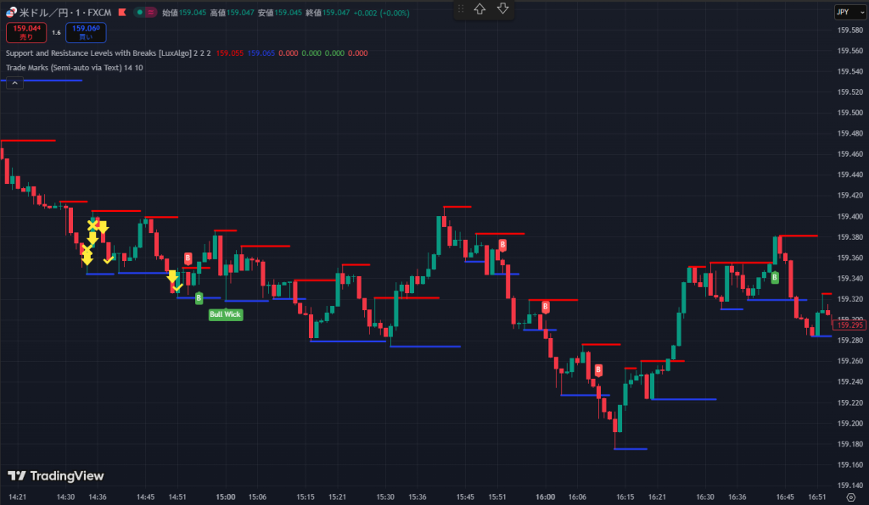
Task: Toggle the pink data mode pill icon
Action: click(x=151, y=13)
